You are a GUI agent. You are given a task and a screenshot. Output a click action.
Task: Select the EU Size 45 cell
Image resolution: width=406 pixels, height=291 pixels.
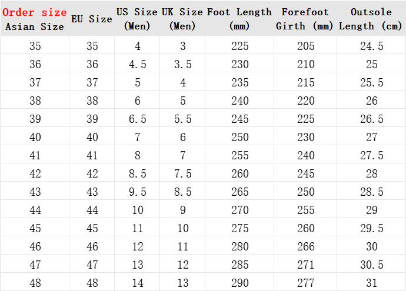coord(92,228)
